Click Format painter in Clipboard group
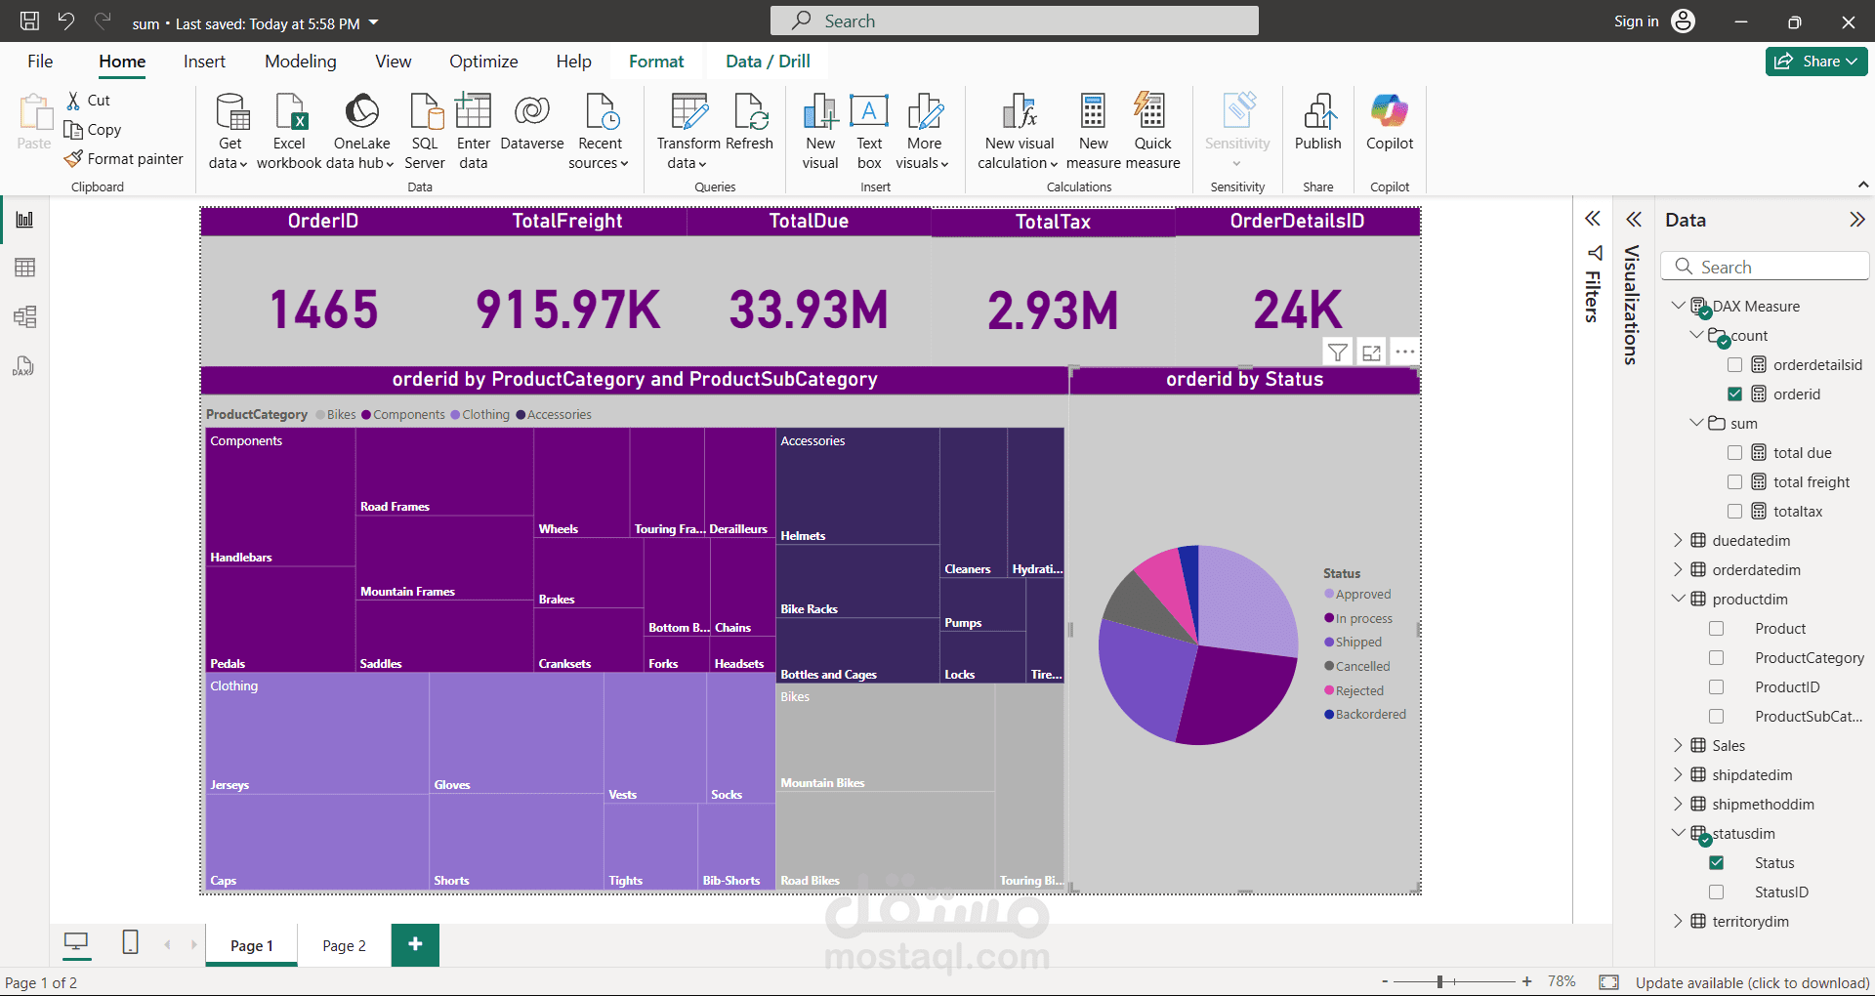Viewport: 1875px width, 996px height. 123,158
